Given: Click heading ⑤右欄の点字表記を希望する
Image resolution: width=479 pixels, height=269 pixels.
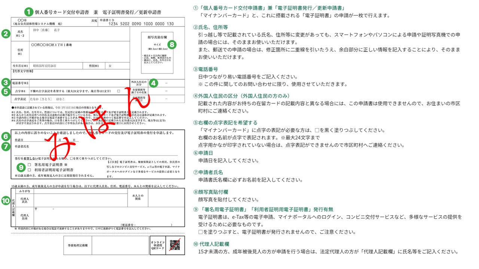Looking at the screenshot, I should tap(225, 123).
